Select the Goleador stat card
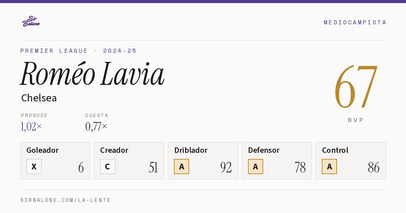This screenshot has height=213, width=406. (55, 161)
